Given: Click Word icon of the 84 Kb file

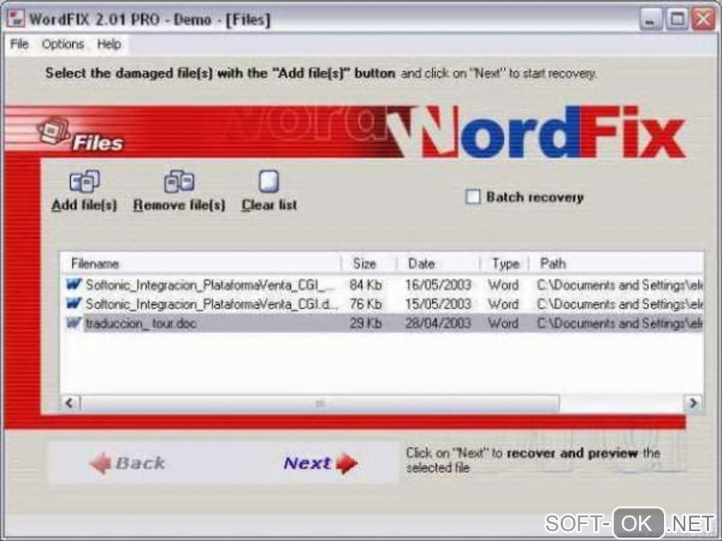Looking at the screenshot, I should 74,284.
